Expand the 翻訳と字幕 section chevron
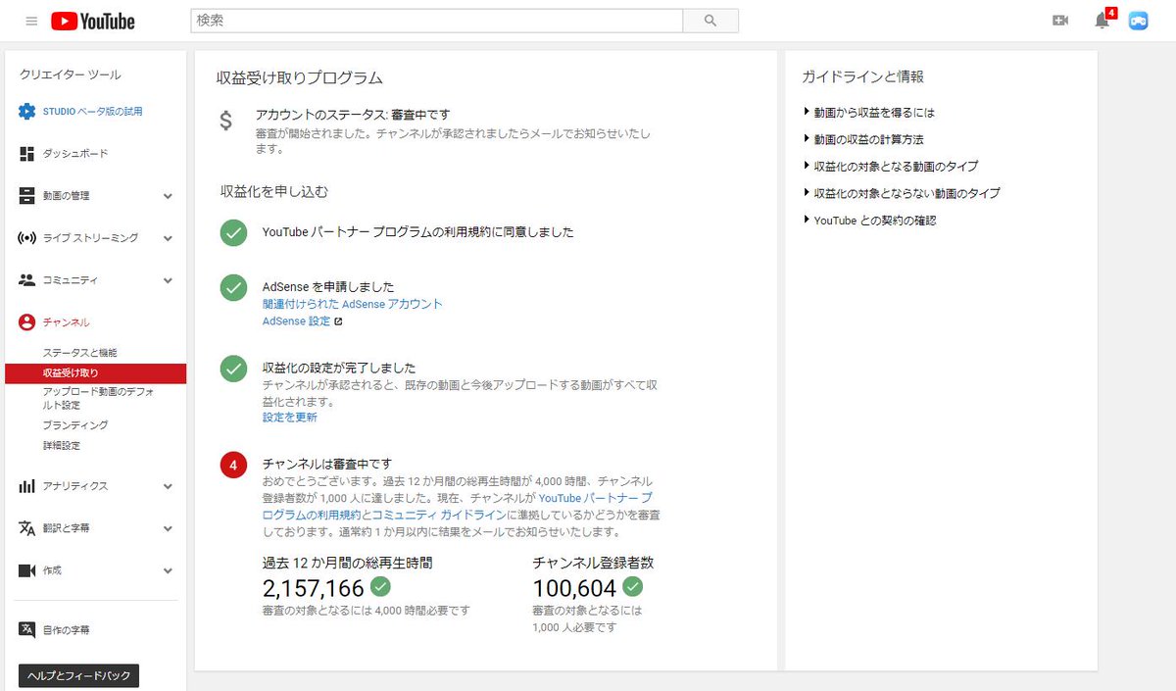 168,528
